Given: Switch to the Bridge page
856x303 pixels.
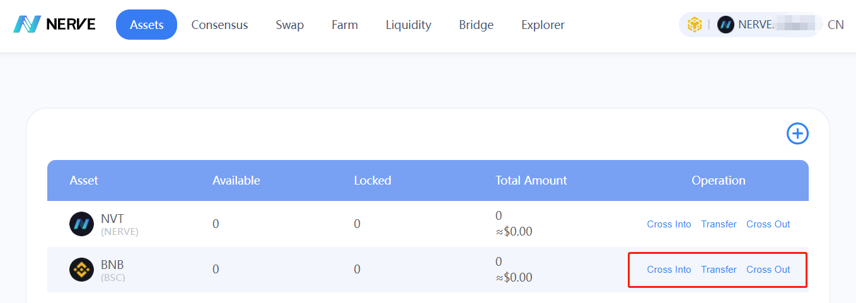Looking at the screenshot, I should 476,25.
